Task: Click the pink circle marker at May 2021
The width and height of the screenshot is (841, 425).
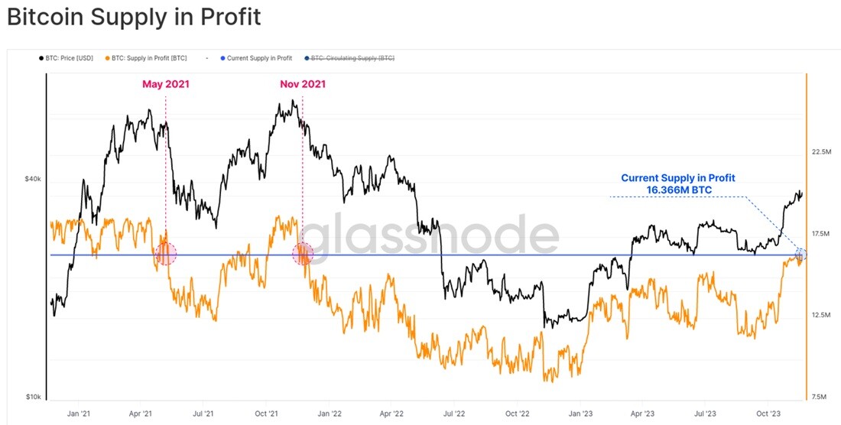Action: tap(166, 254)
